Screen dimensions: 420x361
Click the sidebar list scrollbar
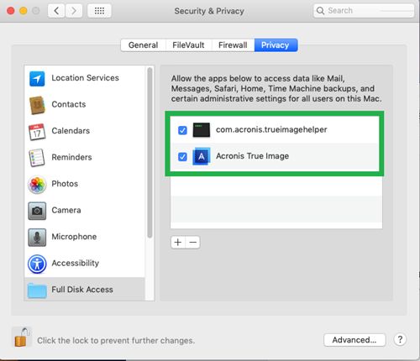coord(150,153)
